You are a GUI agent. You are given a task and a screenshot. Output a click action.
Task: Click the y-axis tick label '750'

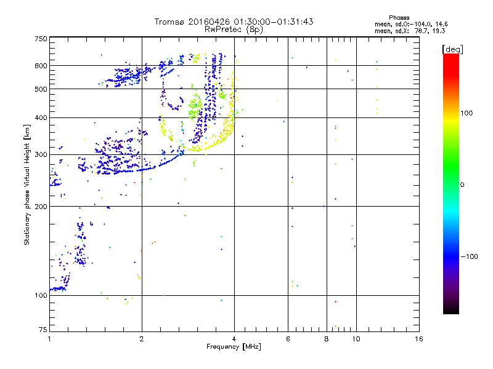coord(41,39)
